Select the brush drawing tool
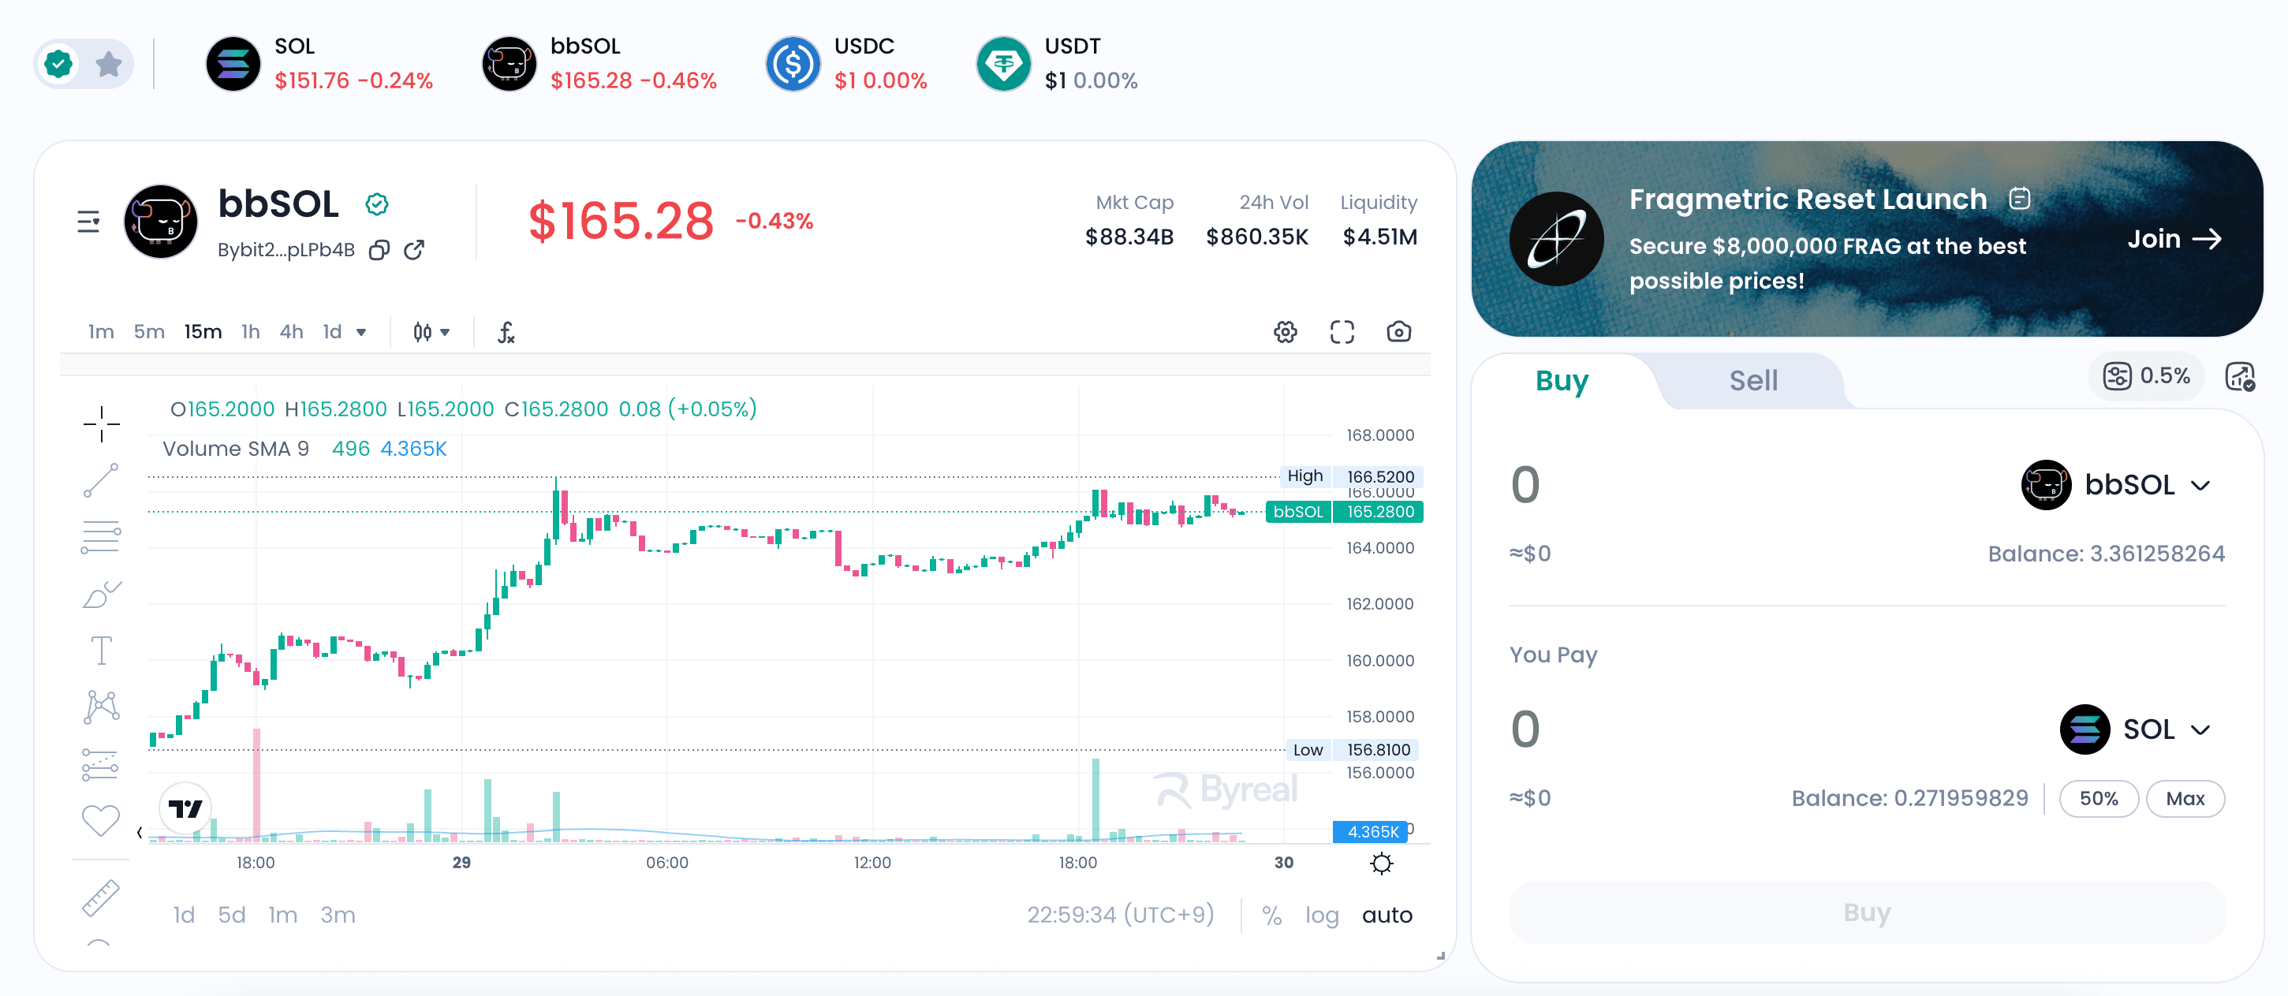Viewport: 2288px width, 996px height. [101, 594]
